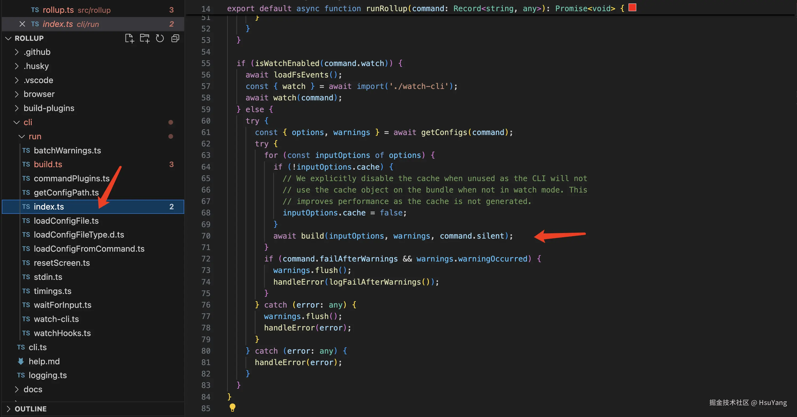797x417 pixels.
Task: Open loadConfigFile.ts in the file tree
Action: tap(66, 221)
